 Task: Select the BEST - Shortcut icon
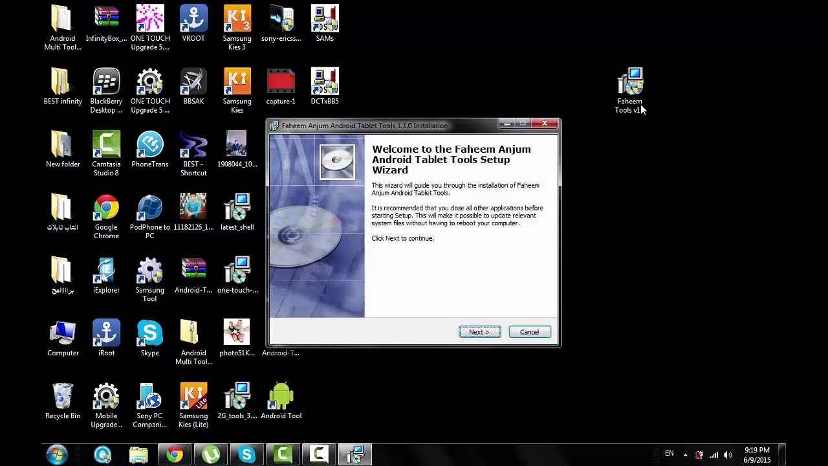[x=193, y=153]
